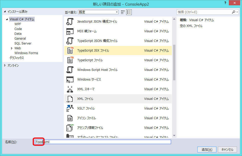The width and height of the screenshot is (242, 156).
Task: Select the Data category
Action: tap(18, 34)
